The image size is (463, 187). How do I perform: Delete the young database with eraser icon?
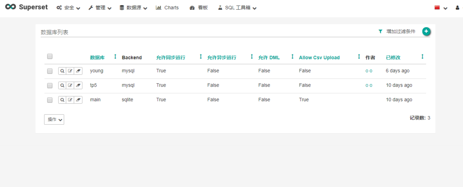click(x=78, y=71)
